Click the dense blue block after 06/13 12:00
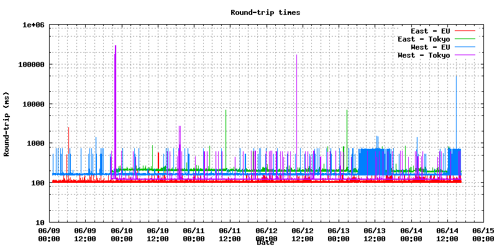 click(x=376, y=161)
